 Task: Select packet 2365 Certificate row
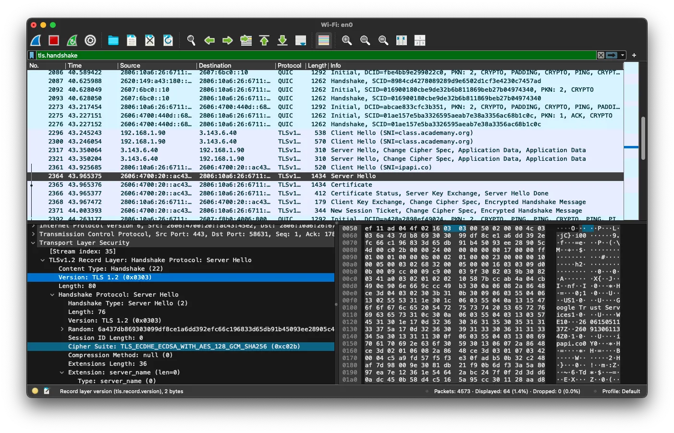coord(325,185)
